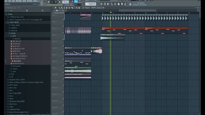Mute Track 4 green toggle
Image resolution: width=205 pixels, height=115 pixels.
63,39
